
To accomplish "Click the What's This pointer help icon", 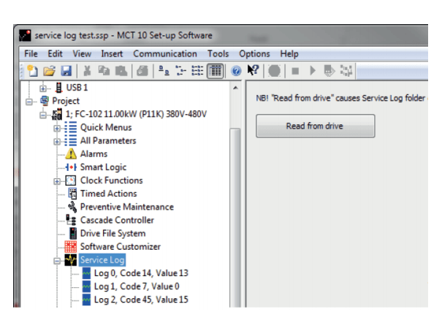I will (254, 71).
